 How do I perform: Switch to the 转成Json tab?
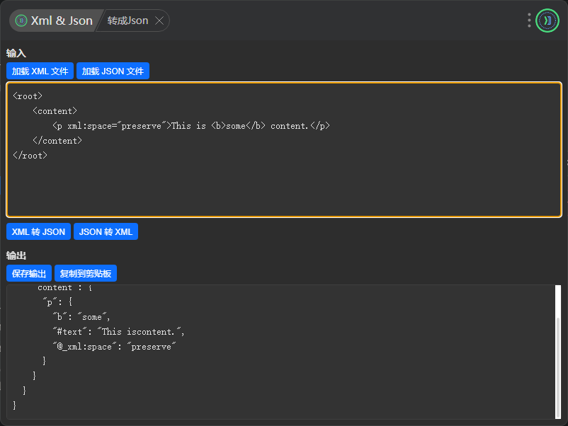(128, 21)
